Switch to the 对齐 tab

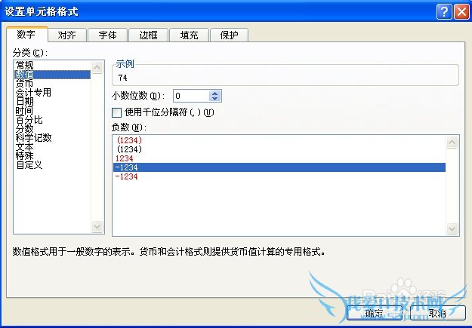point(66,35)
